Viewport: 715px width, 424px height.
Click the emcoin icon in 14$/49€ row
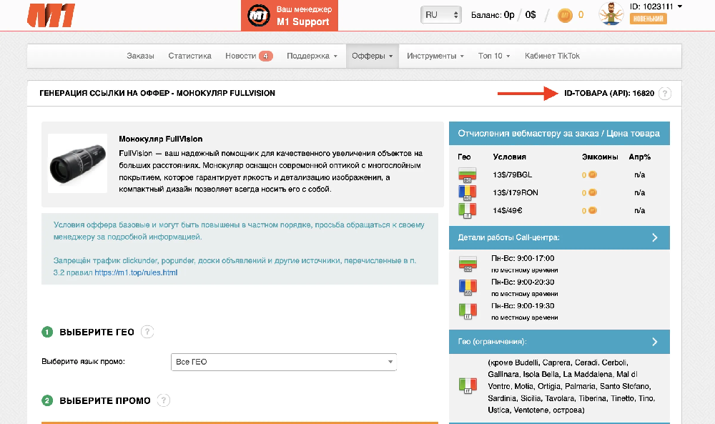(x=592, y=210)
